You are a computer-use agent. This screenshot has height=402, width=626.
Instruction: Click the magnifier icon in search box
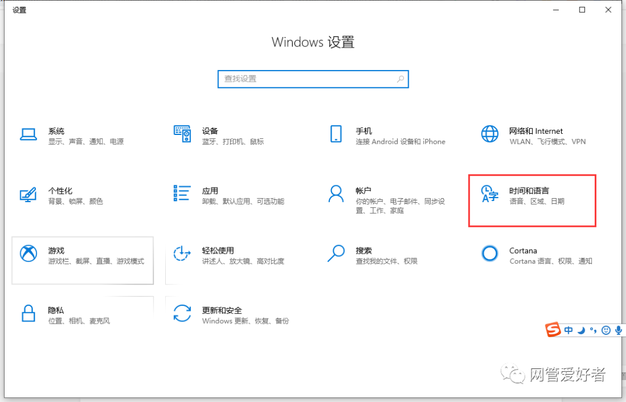point(400,79)
